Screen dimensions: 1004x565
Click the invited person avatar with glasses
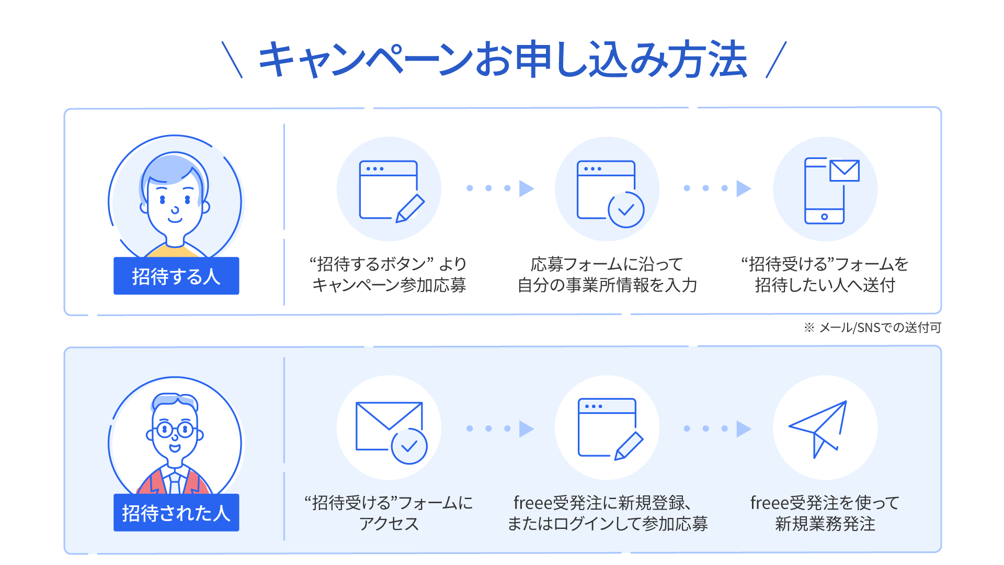(175, 436)
